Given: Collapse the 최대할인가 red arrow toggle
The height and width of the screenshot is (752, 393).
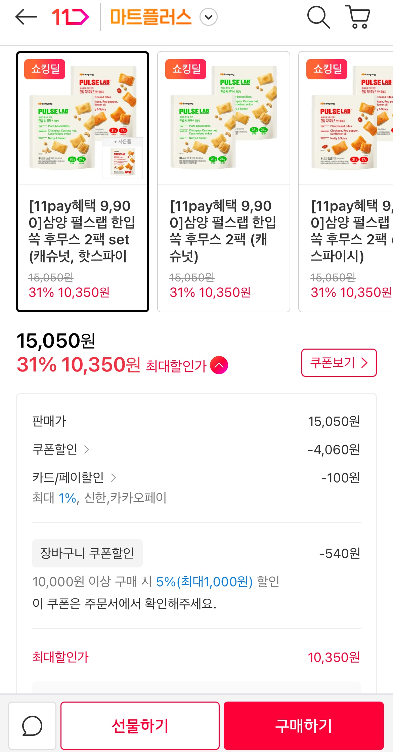Looking at the screenshot, I should pos(219,365).
